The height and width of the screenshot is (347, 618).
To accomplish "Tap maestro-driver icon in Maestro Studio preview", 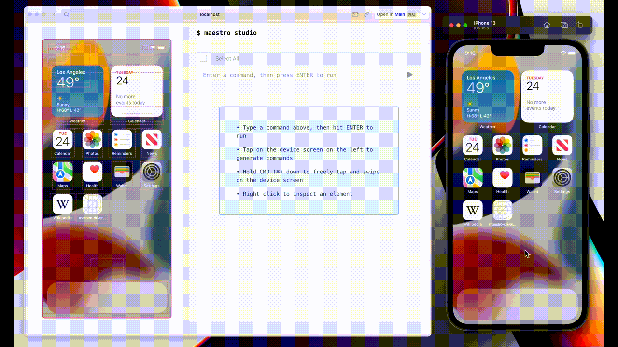I will [92, 204].
